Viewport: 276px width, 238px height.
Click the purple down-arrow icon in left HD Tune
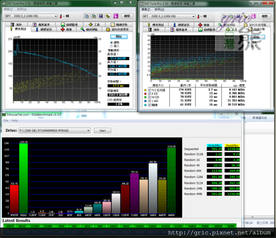pyautogui.click(x=115, y=16)
